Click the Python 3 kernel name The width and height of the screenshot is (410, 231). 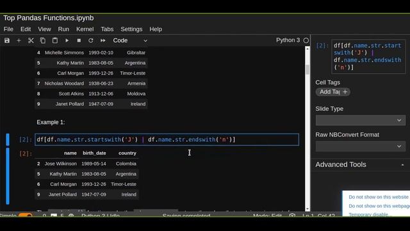pyautogui.click(x=288, y=40)
